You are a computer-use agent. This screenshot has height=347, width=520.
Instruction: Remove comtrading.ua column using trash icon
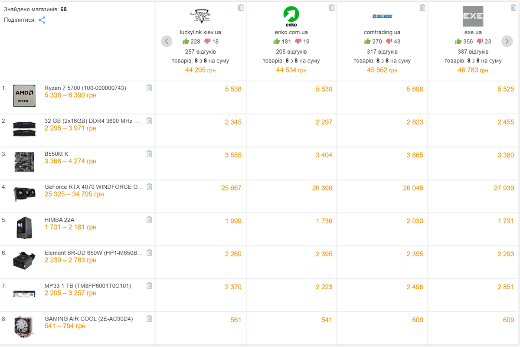tap(422, 7)
